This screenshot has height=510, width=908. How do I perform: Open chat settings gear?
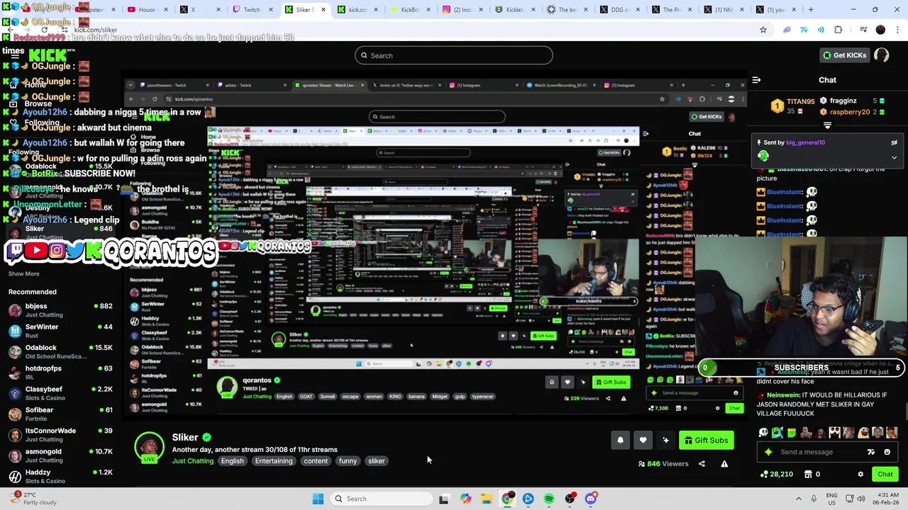pos(860,475)
